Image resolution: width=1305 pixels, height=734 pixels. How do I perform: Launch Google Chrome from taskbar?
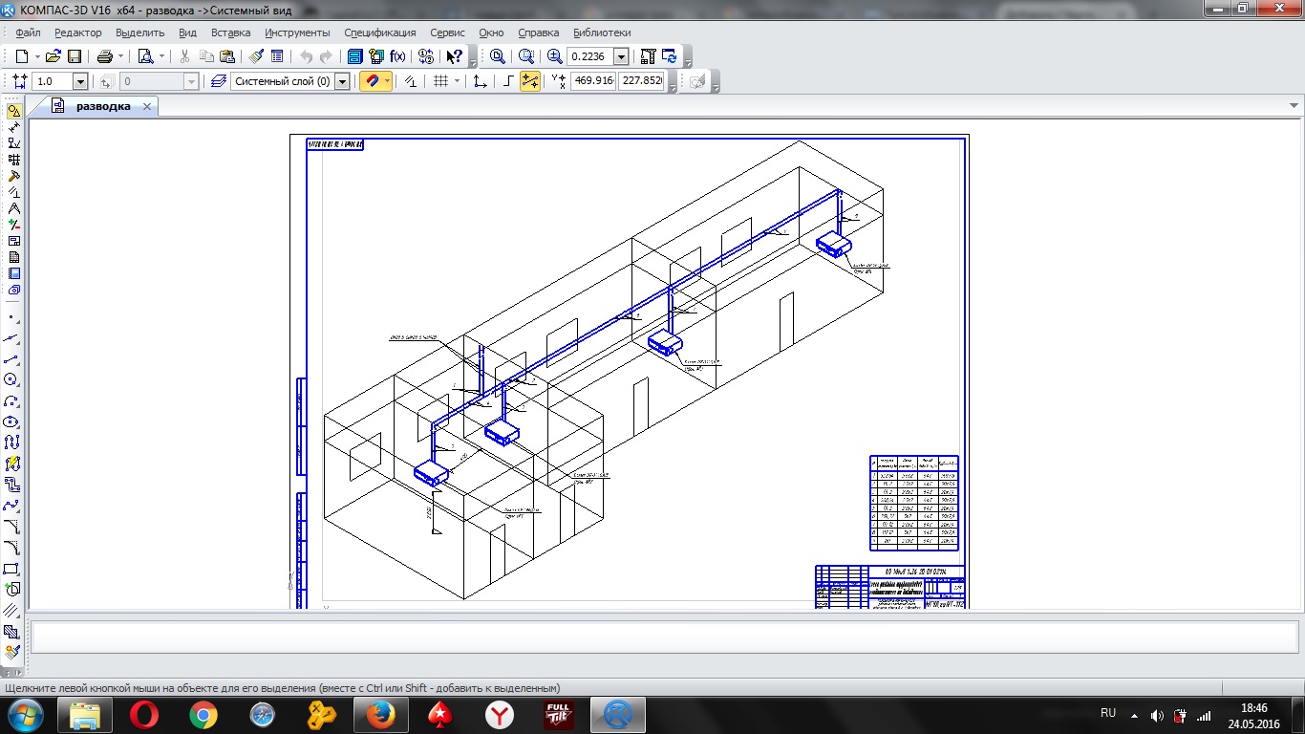coord(203,715)
